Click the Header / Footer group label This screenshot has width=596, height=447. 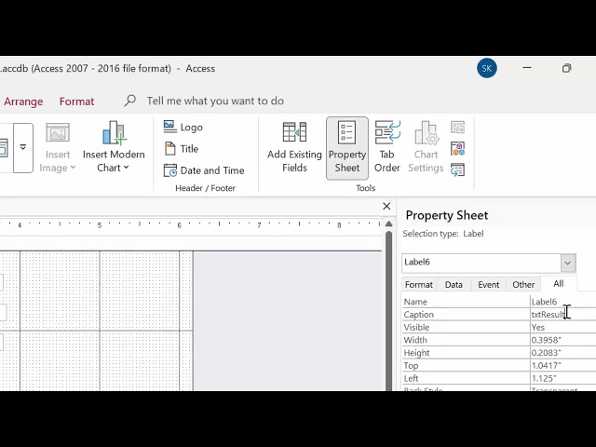click(x=205, y=188)
